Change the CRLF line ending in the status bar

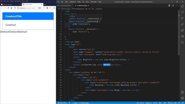(x=160, y=103)
